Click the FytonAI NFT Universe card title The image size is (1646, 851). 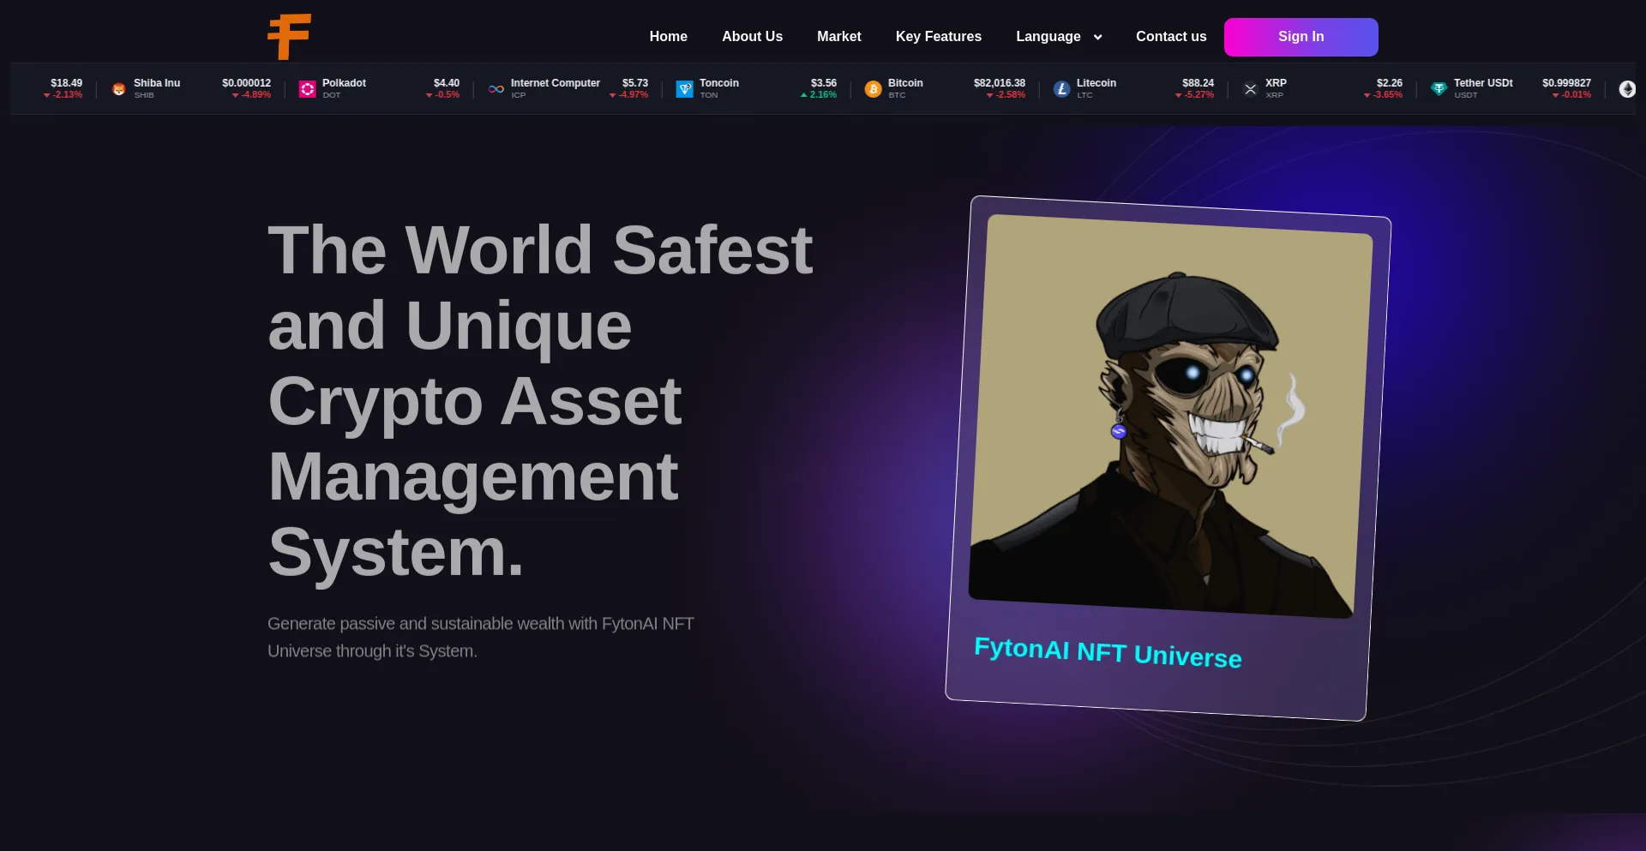click(1108, 652)
